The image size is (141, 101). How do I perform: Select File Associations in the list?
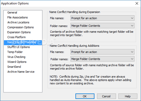17,17
